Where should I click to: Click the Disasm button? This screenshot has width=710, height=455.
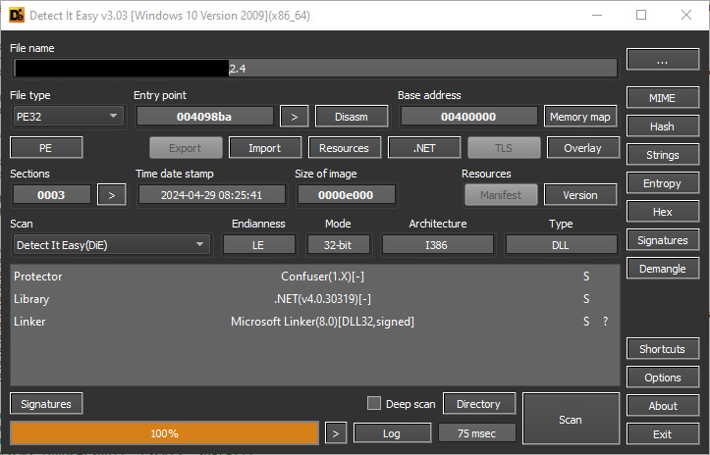click(x=352, y=117)
